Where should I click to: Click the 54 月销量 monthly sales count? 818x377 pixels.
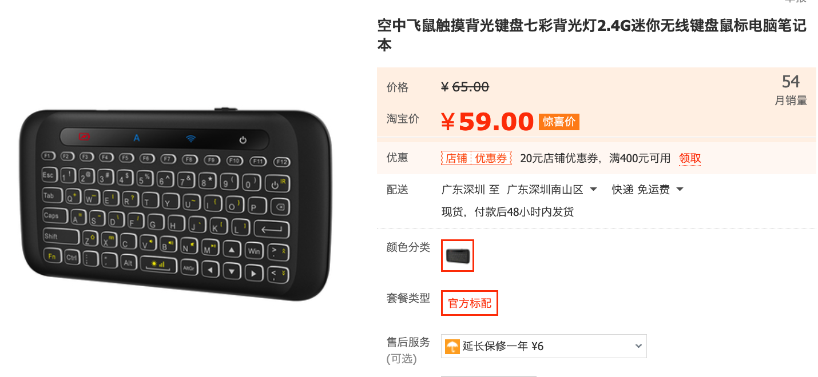[791, 90]
